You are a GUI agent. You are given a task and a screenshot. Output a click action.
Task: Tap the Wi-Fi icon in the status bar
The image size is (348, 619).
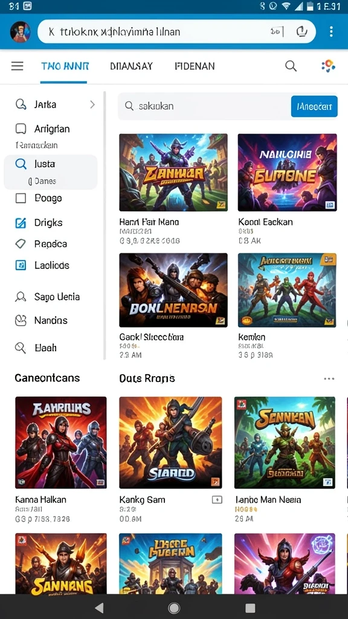[x=285, y=6]
